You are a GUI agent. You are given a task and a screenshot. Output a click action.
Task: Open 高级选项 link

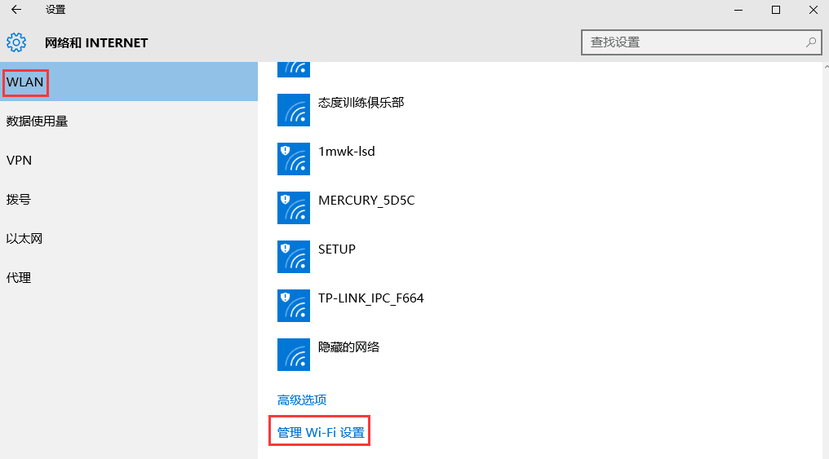tap(302, 399)
